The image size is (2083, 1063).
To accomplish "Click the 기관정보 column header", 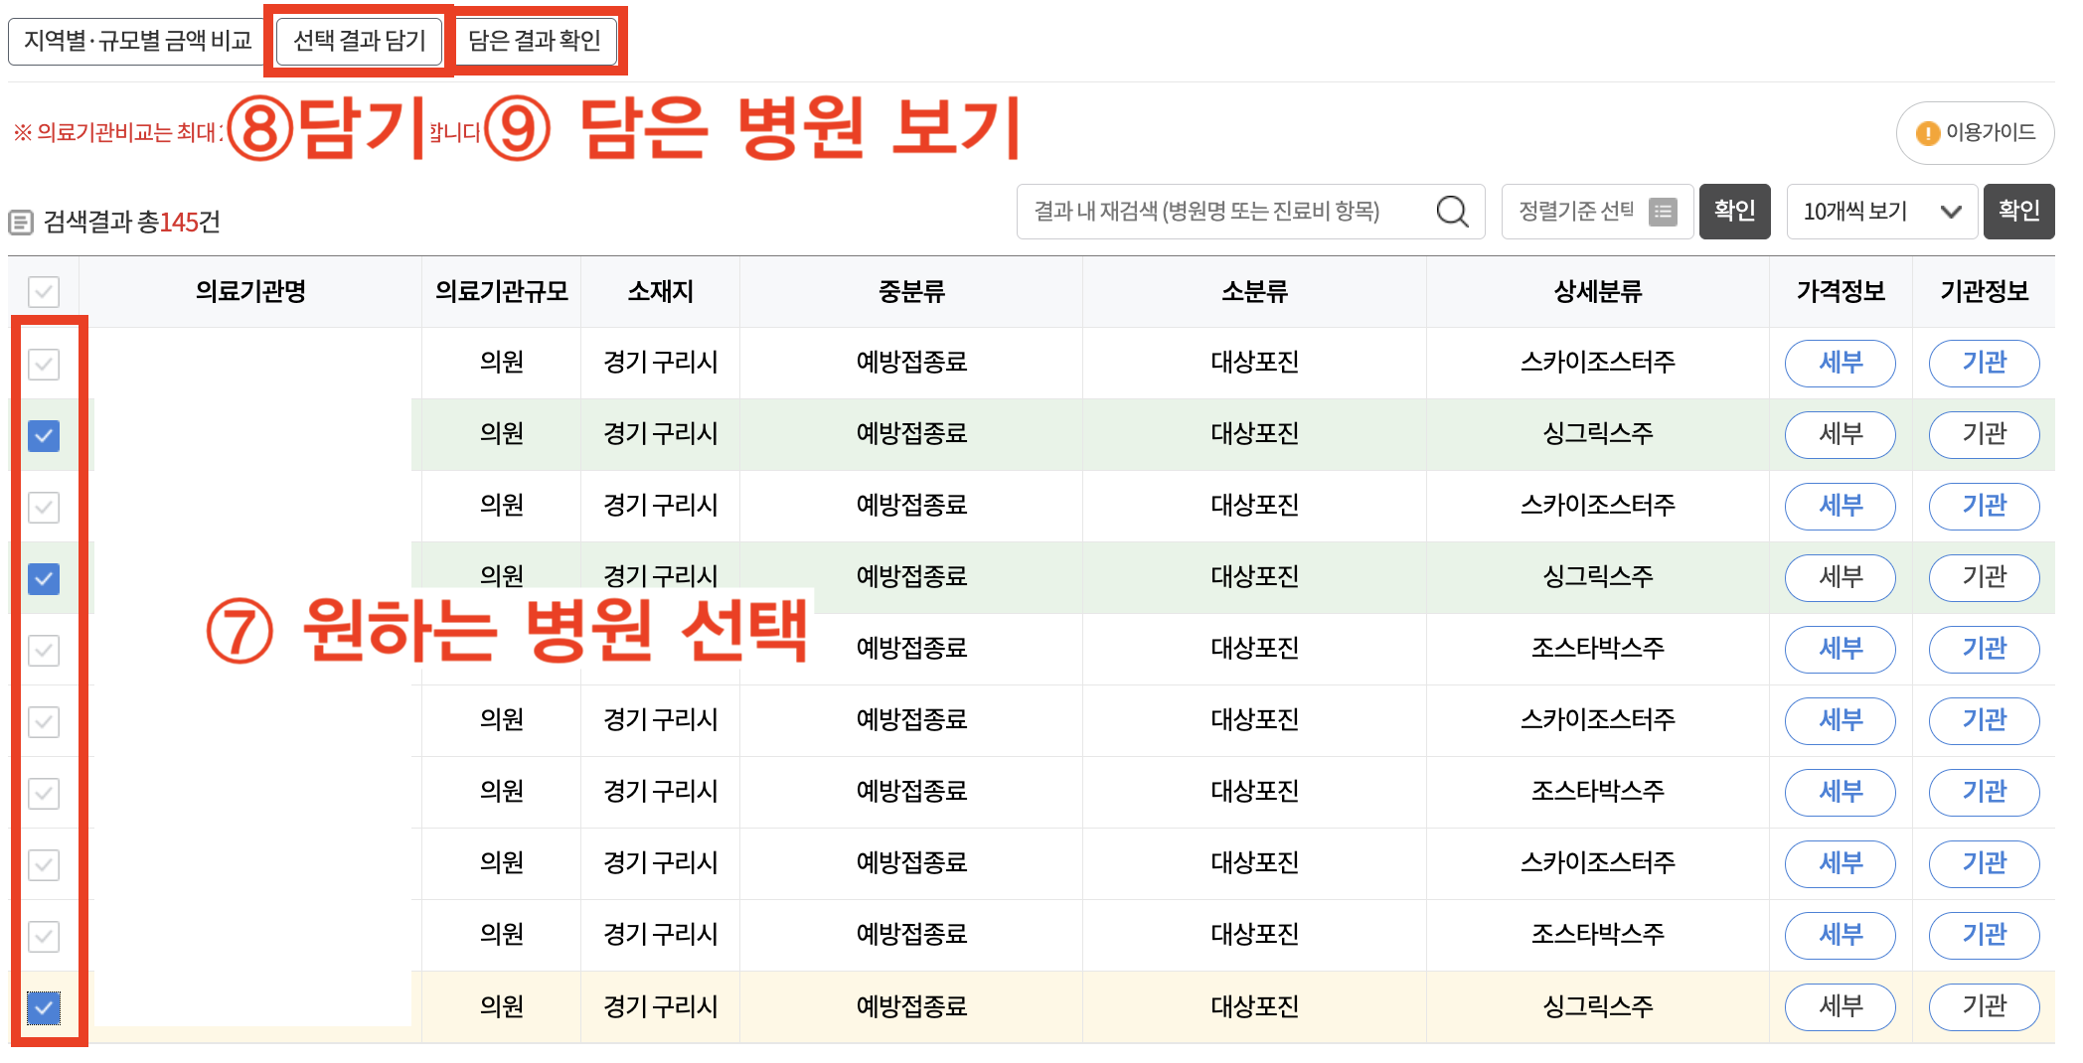I will 1984,292.
